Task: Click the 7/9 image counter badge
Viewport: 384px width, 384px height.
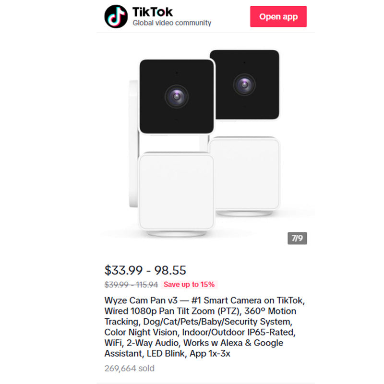Action: pyautogui.click(x=297, y=238)
